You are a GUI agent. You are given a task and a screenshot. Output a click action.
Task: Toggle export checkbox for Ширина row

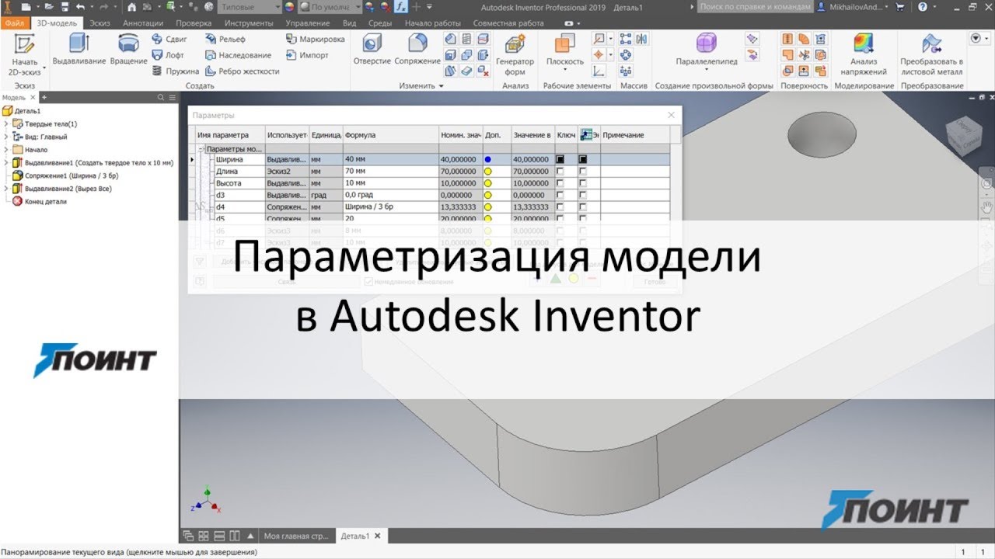click(x=583, y=159)
